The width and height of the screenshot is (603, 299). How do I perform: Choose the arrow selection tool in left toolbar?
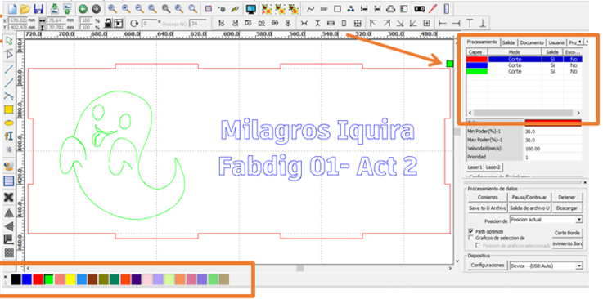(x=9, y=41)
